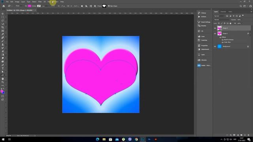
Task: Select the Eyedropper tool
Action: [3, 34]
